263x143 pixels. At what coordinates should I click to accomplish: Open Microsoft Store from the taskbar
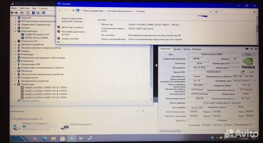click(x=62, y=139)
